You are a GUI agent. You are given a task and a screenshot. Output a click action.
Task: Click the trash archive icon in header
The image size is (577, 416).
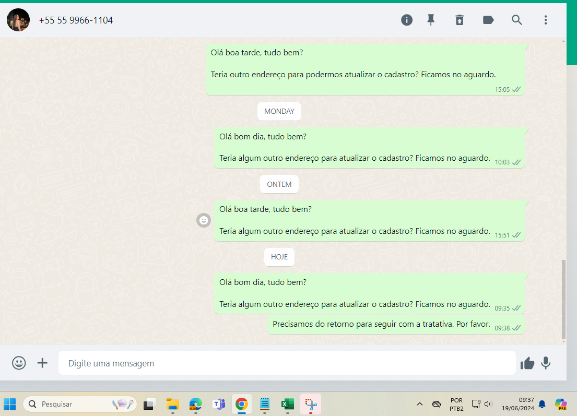coord(460,20)
